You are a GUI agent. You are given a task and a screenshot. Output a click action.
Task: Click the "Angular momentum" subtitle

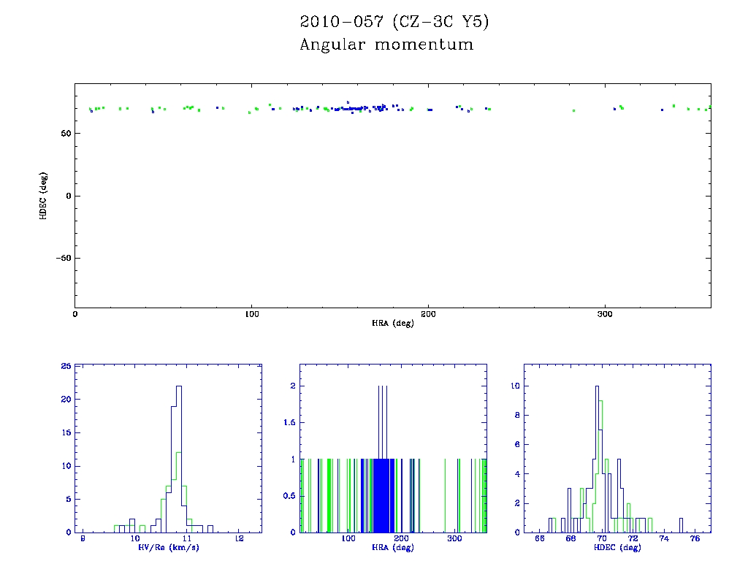tap(386, 45)
